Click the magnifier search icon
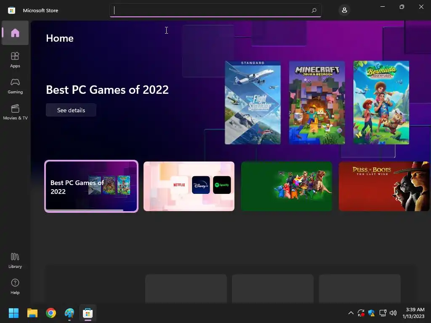431x323 pixels. pyautogui.click(x=314, y=11)
